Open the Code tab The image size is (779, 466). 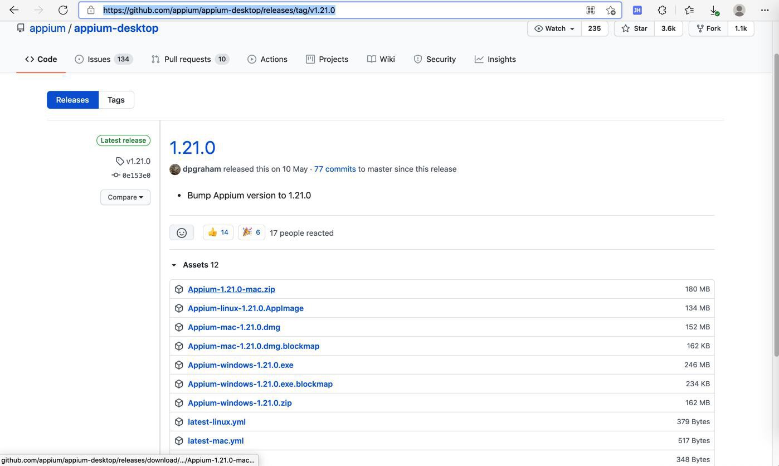pos(41,59)
